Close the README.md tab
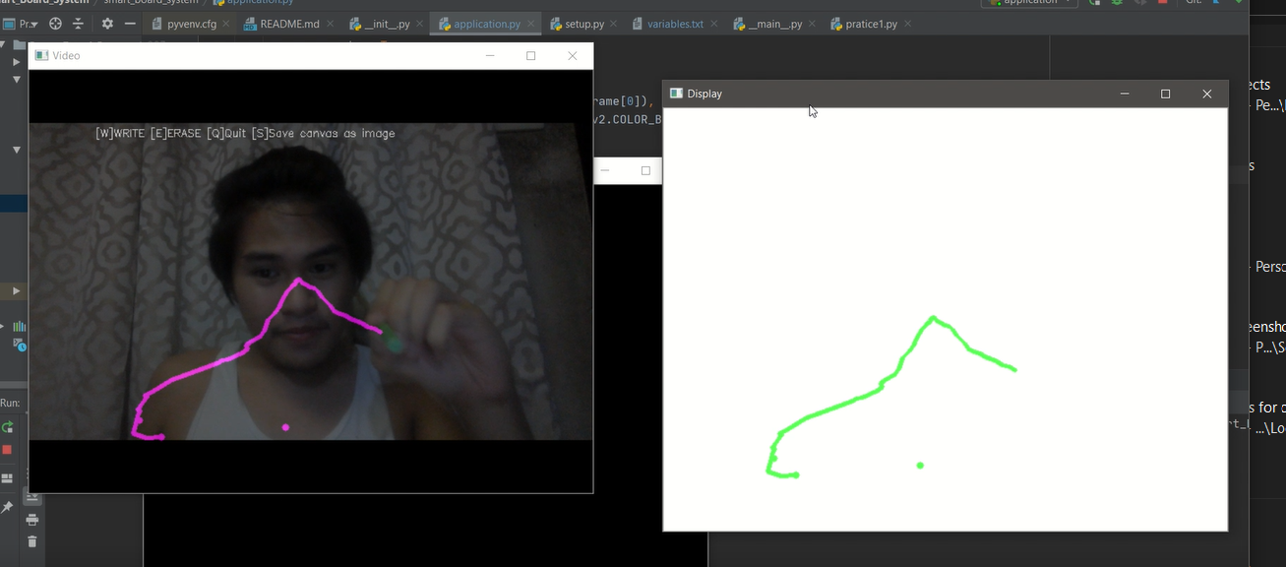Image resolution: width=1286 pixels, height=567 pixels. click(330, 24)
